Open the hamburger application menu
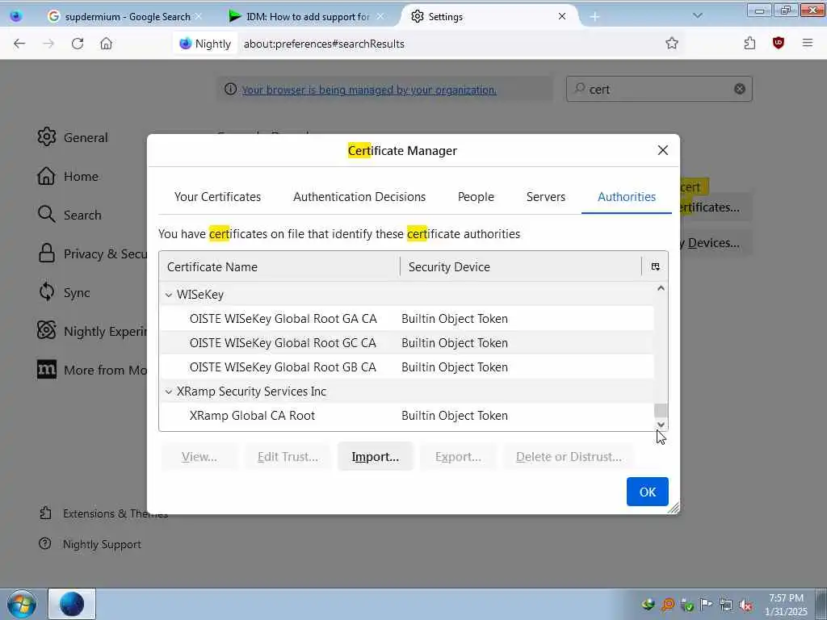 (x=808, y=44)
